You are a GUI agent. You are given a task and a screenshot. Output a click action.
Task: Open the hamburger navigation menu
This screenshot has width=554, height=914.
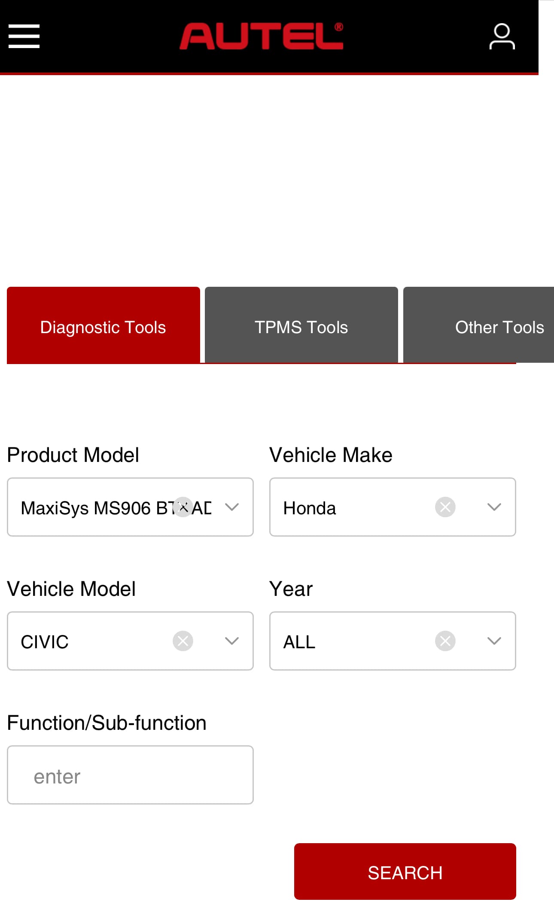(24, 36)
